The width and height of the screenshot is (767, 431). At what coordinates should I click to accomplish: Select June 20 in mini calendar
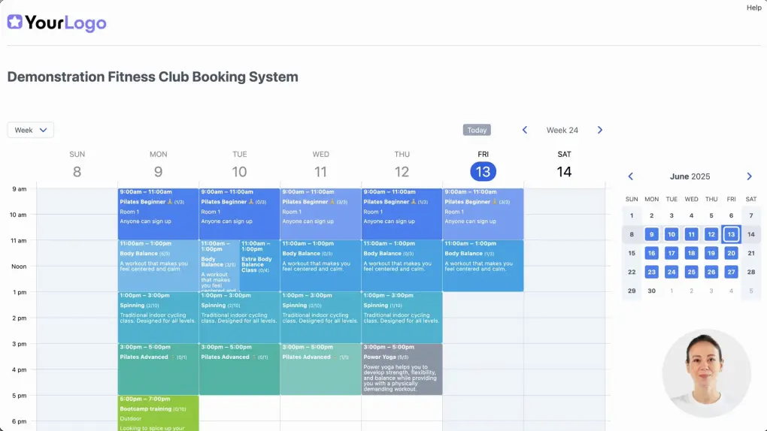pyautogui.click(x=731, y=253)
